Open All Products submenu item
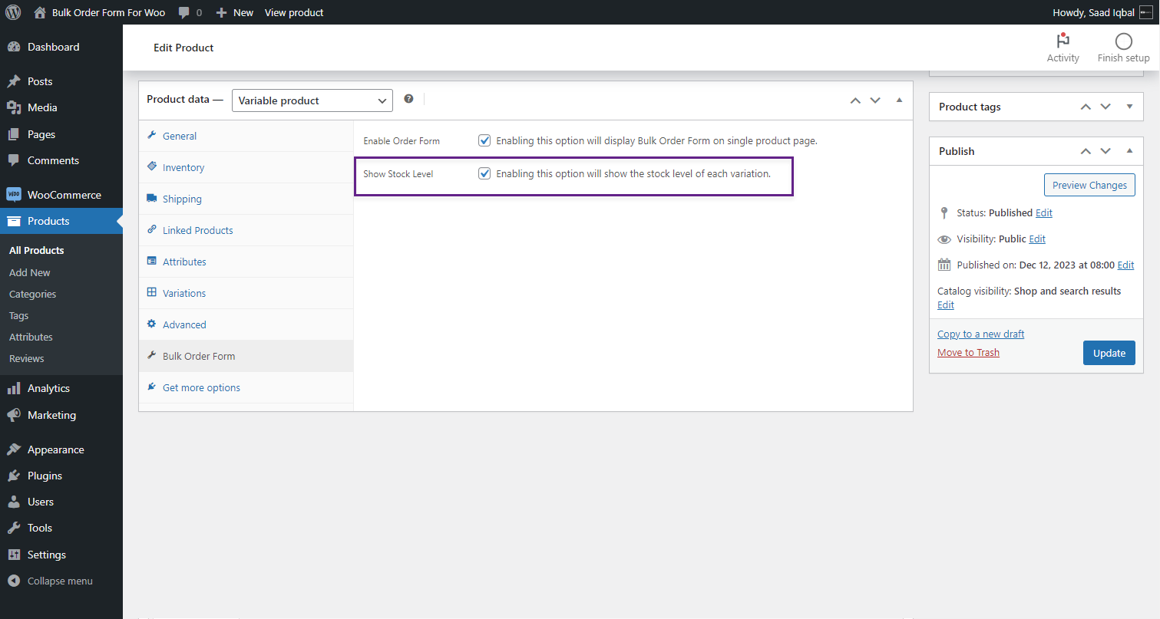Viewport: 1160px width, 619px height. coord(36,250)
